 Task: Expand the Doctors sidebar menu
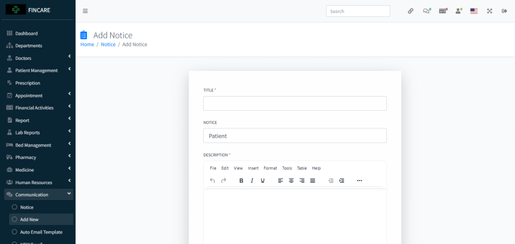tap(38, 58)
